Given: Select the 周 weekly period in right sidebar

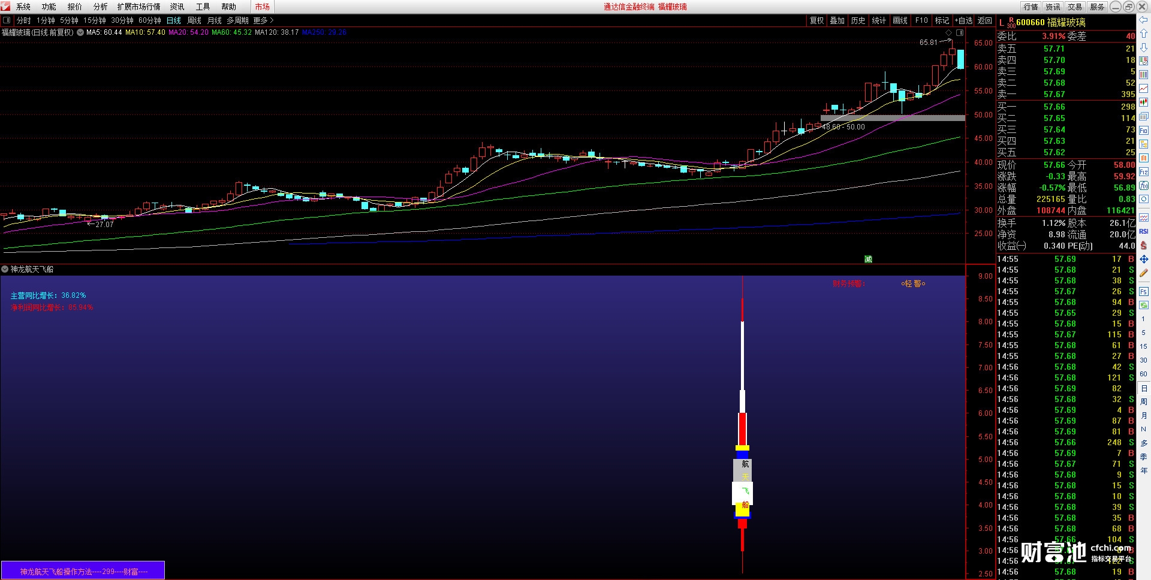Looking at the screenshot, I should [x=1144, y=402].
